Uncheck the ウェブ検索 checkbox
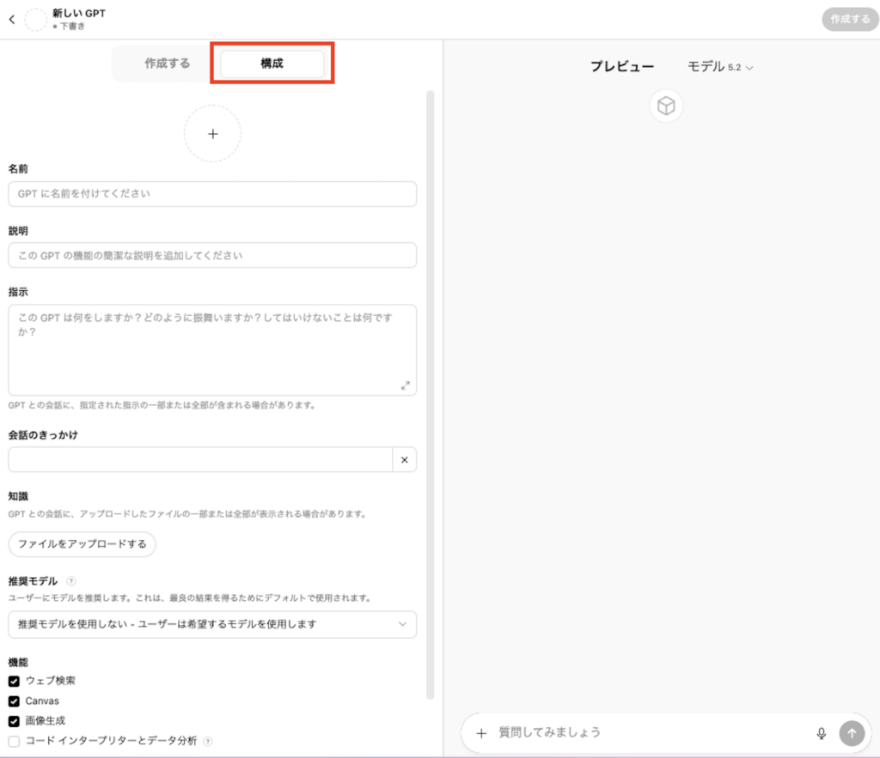This screenshot has width=880, height=758. [x=14, y=681]
